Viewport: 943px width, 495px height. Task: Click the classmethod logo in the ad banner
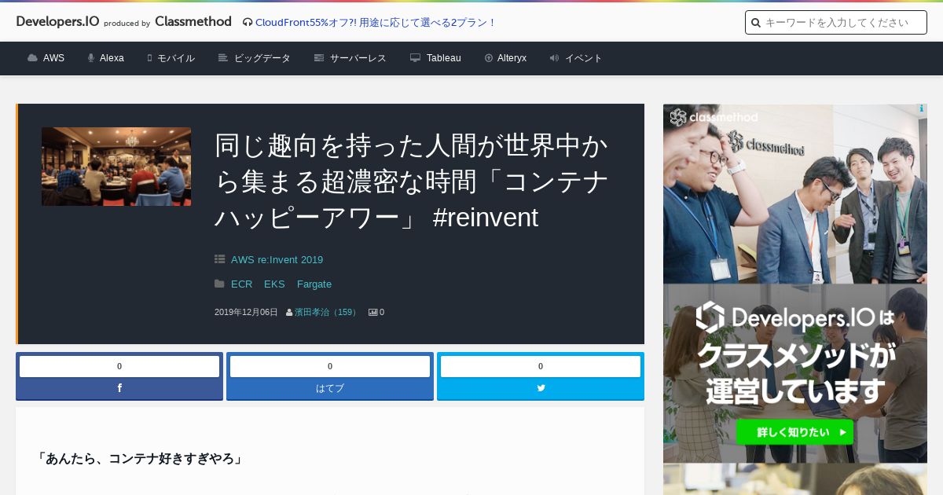click(714, 118)
